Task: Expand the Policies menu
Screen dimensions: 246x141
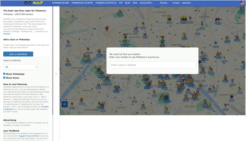Action: [164, 3]
